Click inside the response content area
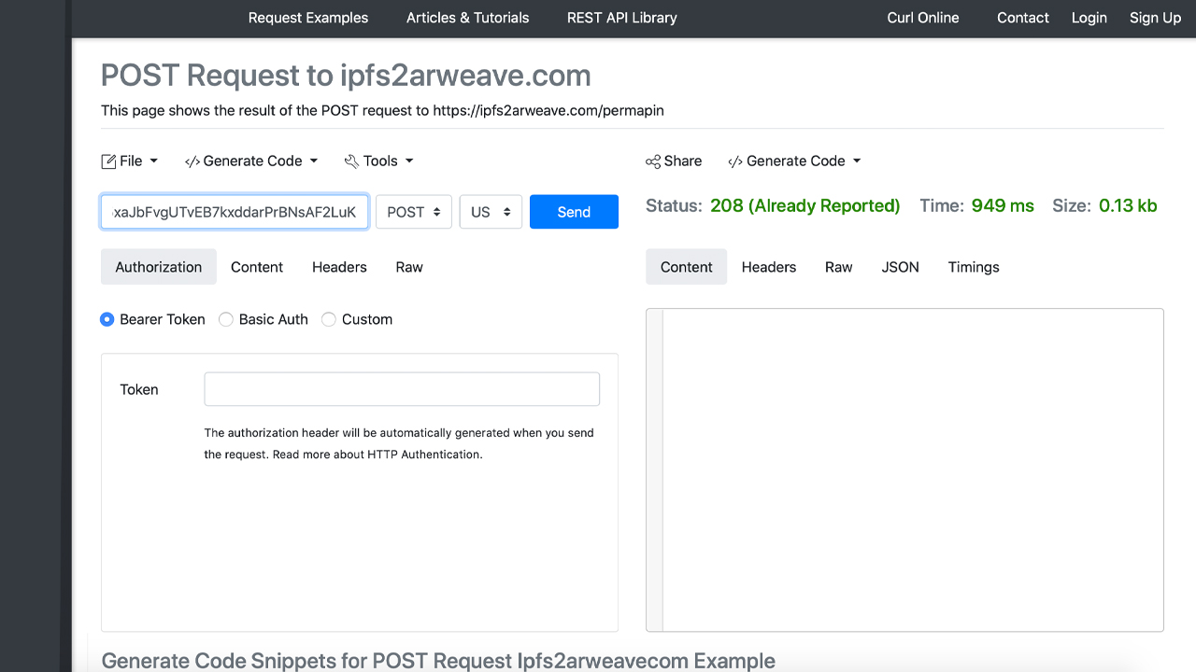Image resolution: width=1196 pixels, height=672 pixels. click(x=904, y=470)
